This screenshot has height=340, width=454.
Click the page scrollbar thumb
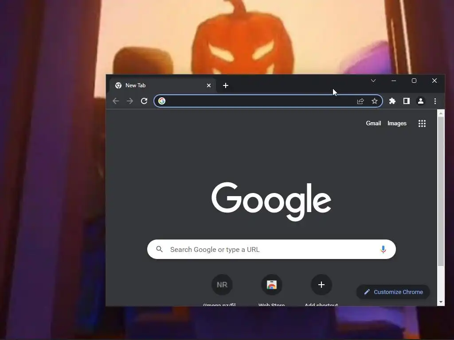[x=441, y=191]
